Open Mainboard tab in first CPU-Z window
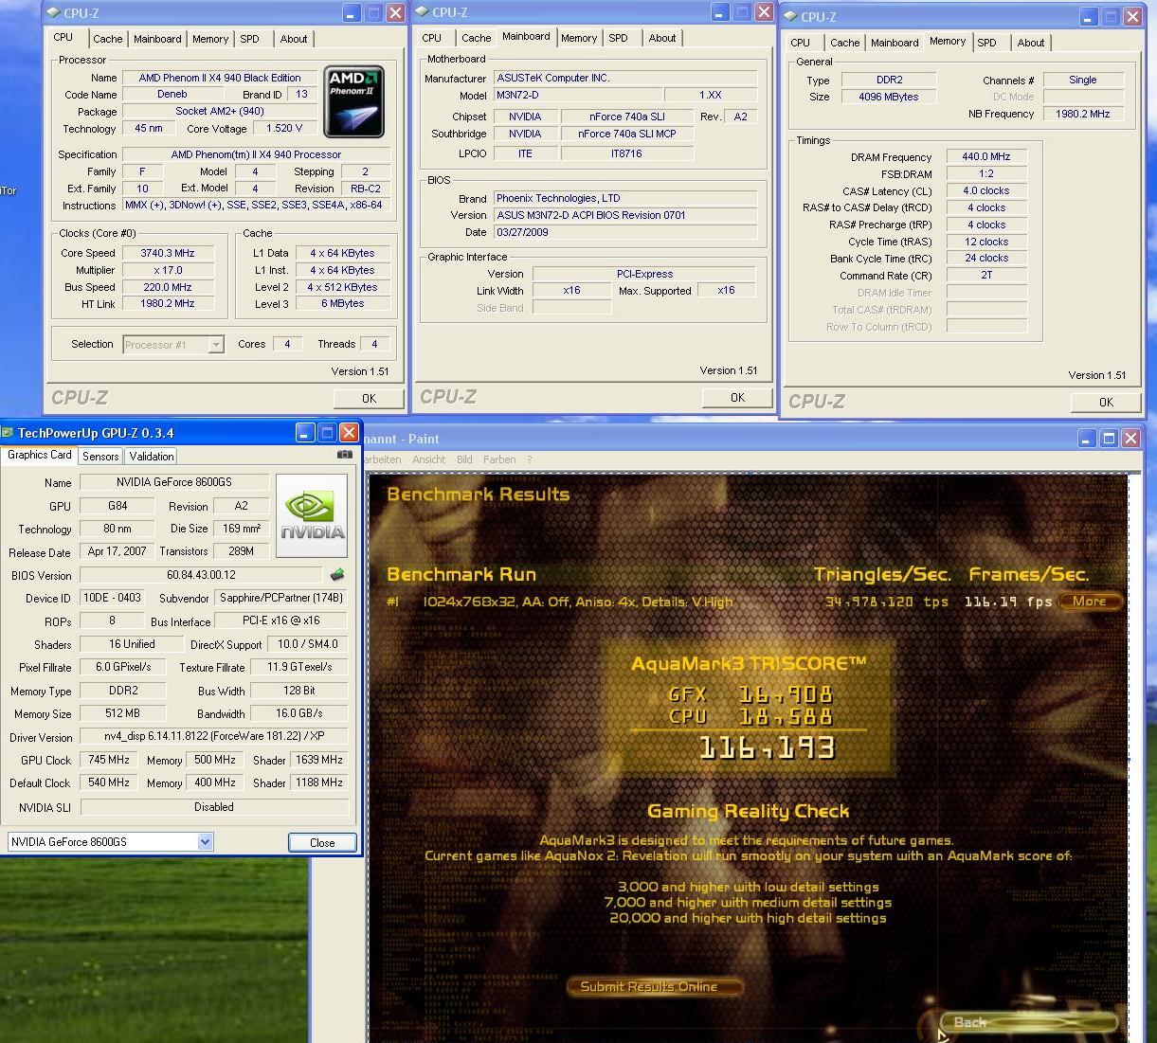 (157, 39)
